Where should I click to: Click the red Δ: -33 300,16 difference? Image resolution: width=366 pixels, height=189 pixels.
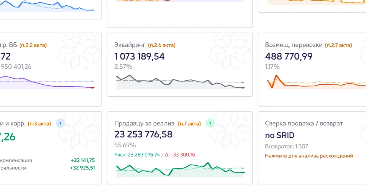pos(180,155)
